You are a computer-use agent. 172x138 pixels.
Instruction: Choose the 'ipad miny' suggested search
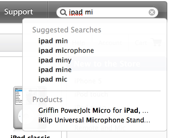55,60
